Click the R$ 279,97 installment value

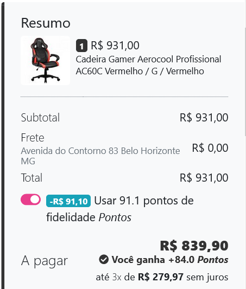pyautogui.click(x=161, y=277)
